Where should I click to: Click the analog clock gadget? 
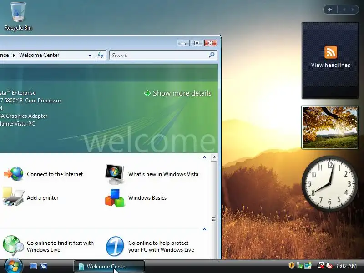point(329,183)
